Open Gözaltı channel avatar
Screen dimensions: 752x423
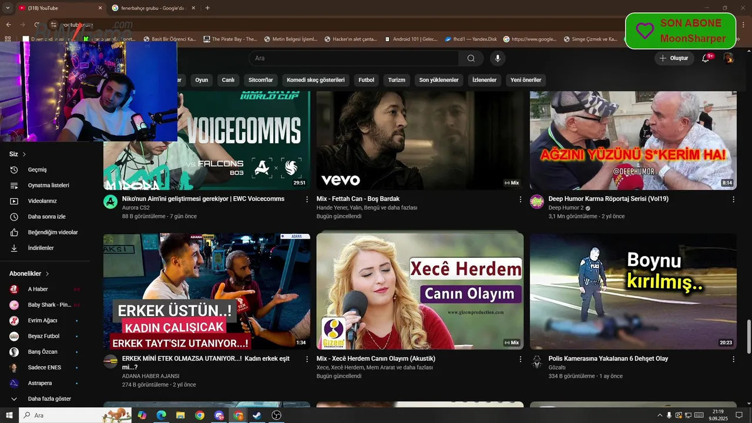tap(537, 361)
